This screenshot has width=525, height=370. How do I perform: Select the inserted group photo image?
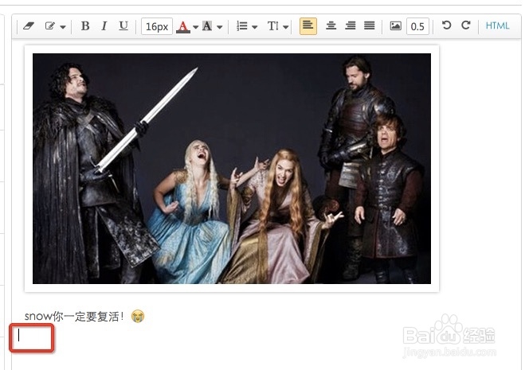coord(232,169)
